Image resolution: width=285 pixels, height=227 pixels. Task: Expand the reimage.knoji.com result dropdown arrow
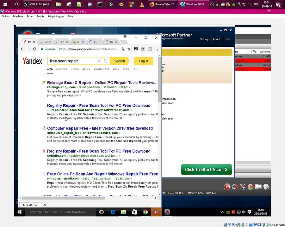(129, 87)
